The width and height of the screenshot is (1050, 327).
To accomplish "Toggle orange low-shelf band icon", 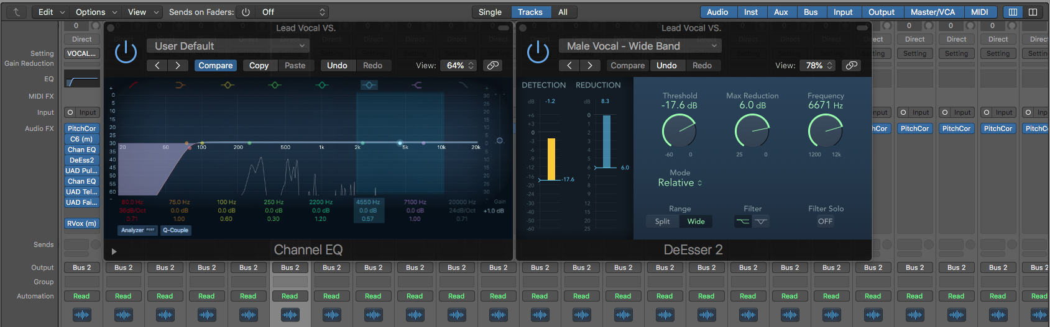I will coord(180,85).
